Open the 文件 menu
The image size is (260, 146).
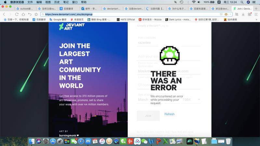pos(30,2)
